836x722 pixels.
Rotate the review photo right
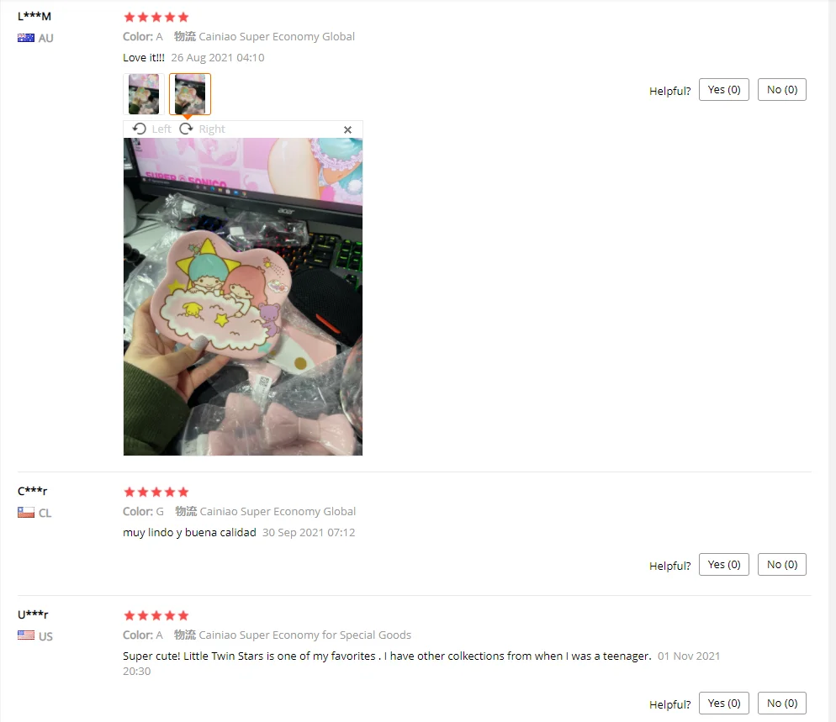point(202,129)
